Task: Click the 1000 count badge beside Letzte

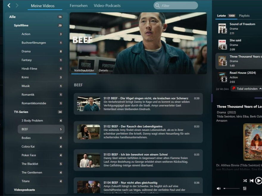Action: click(x=232, y=16)
